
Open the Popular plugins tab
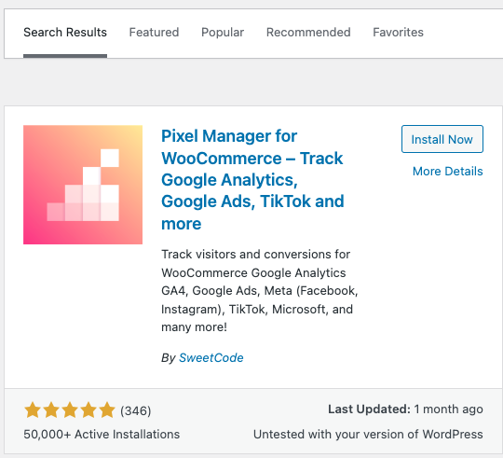tap(223, 33)
